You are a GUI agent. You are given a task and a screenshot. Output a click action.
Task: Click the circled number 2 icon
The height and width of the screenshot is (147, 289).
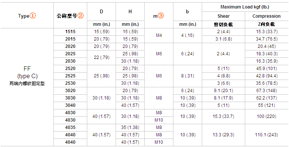81,16
